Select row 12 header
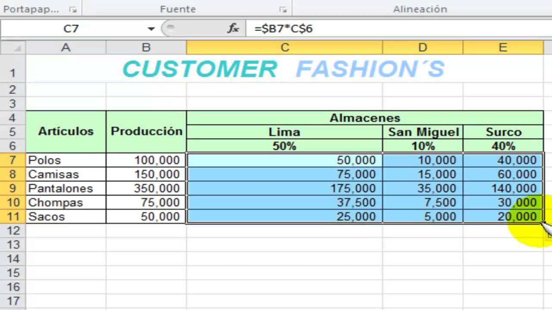This screenshot has height=310, width=552. coord(13,230)
